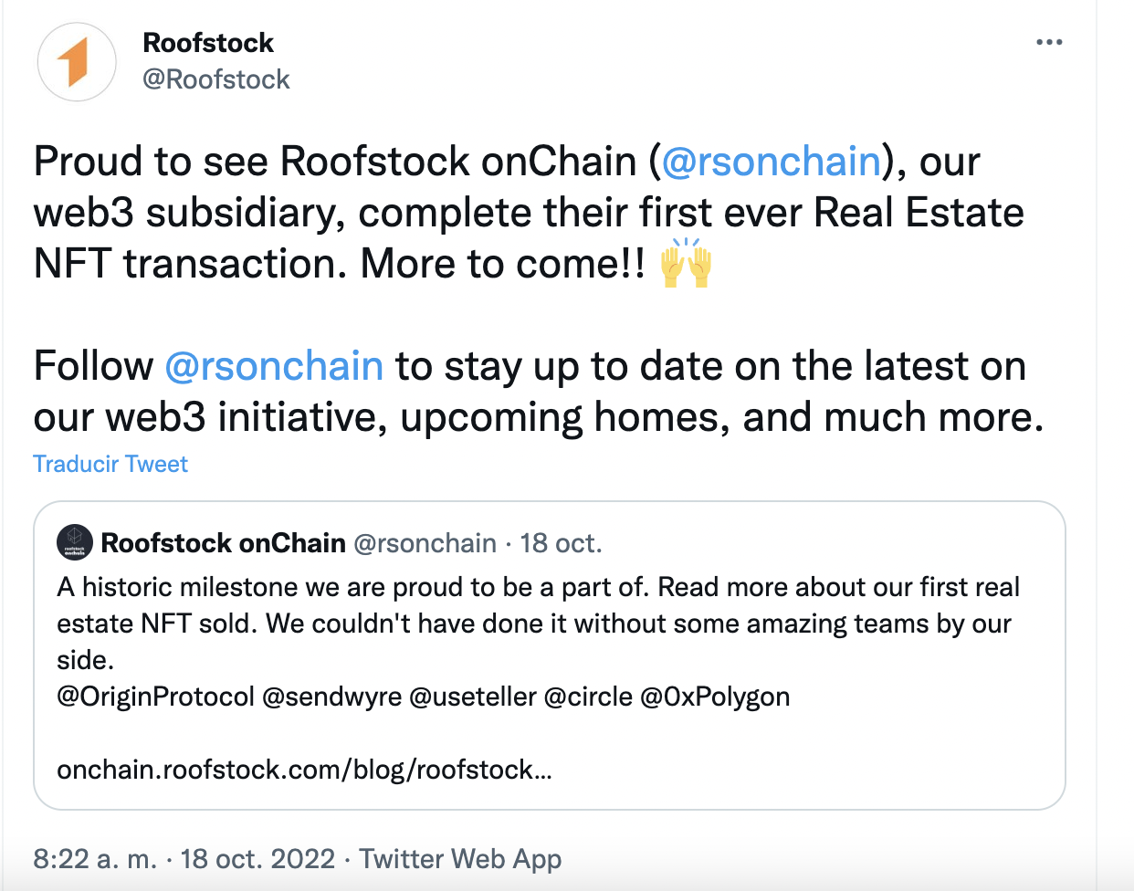Screen dimensions: 1134x891
Task: Click @rsonchain handle in quoted tweet
Action: pos(425,543)
